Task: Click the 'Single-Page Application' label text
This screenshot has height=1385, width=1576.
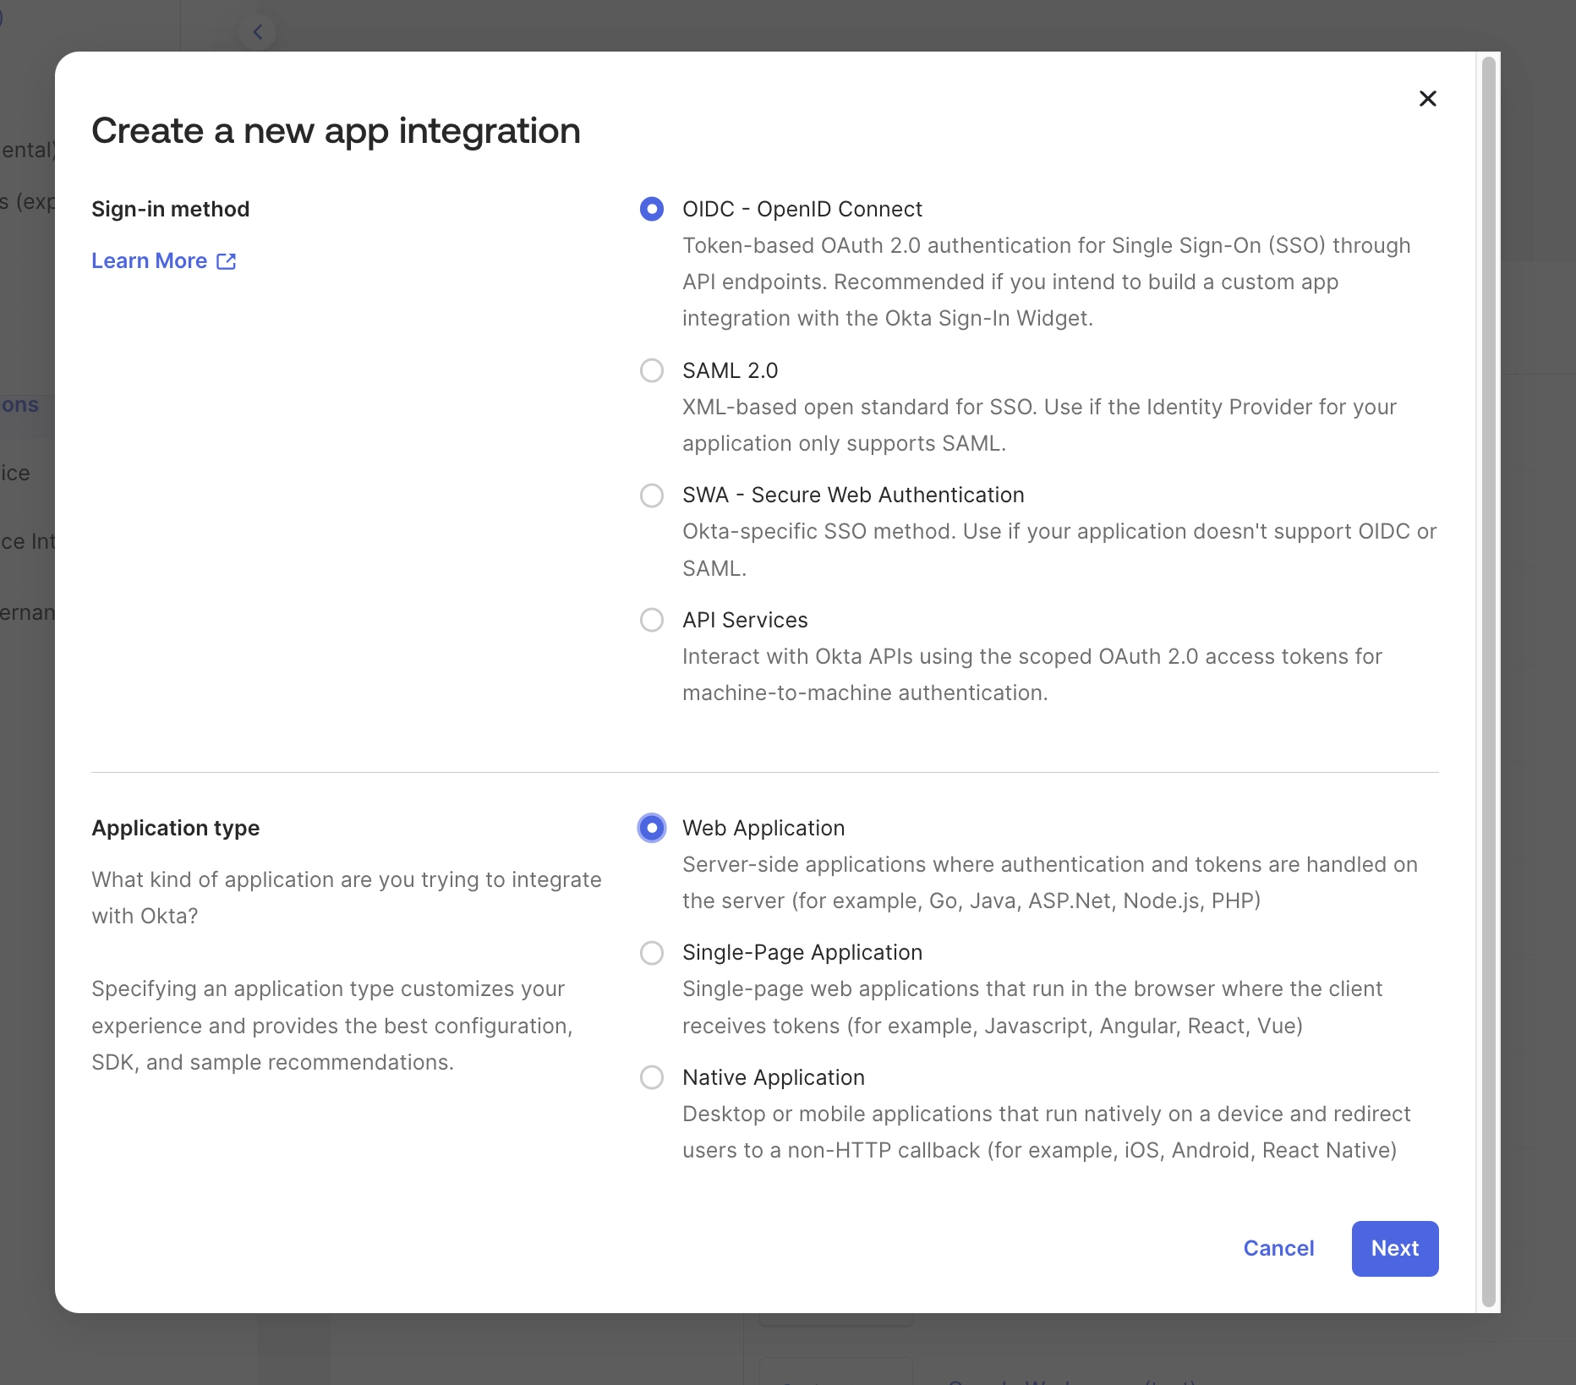Action: click(x=802, y=953)
